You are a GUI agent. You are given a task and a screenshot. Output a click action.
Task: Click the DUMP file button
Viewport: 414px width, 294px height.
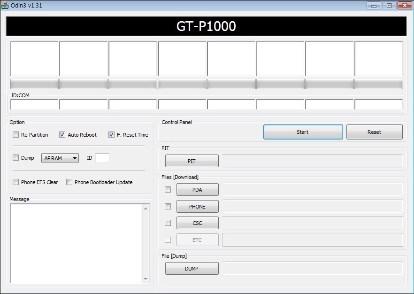pyautogui.click(x=192, y=268)
